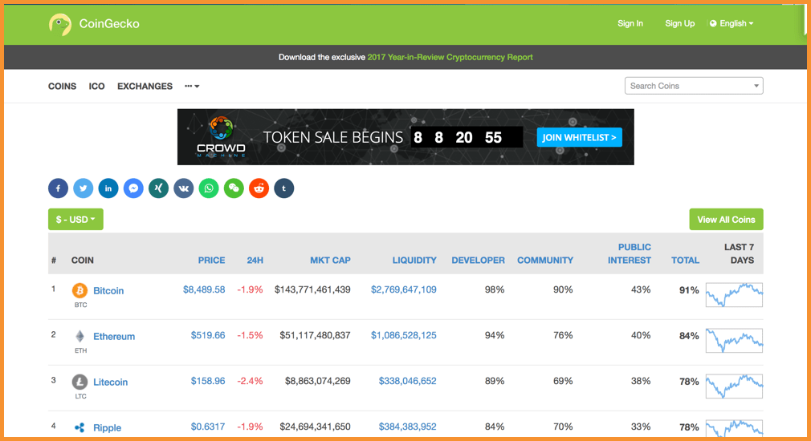Click Bitcoin total score 91%
This screenshot has width=811, height=441.
click(x=689, y=290)
